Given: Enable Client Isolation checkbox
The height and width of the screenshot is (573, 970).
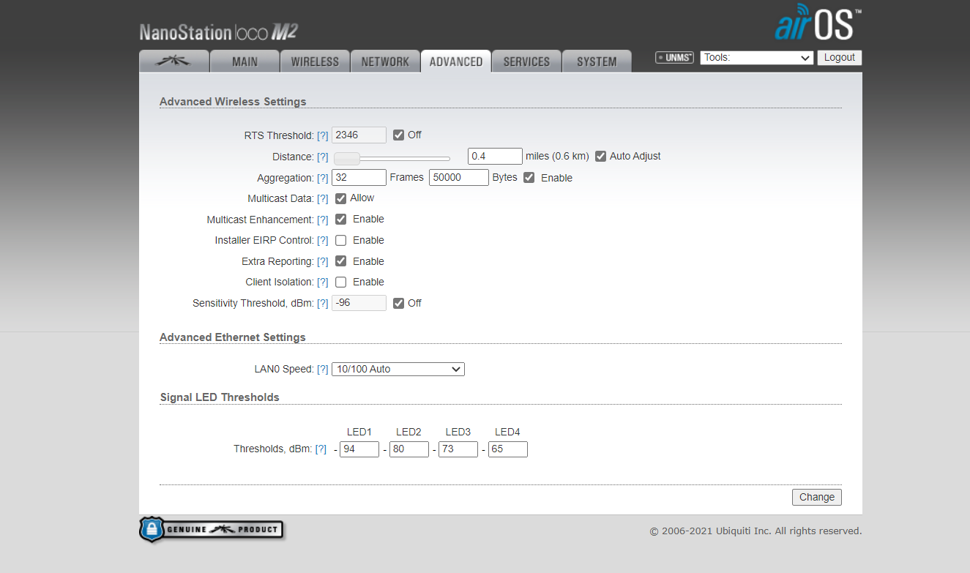Looking at the screenshot, I should (x=341, y=282).
